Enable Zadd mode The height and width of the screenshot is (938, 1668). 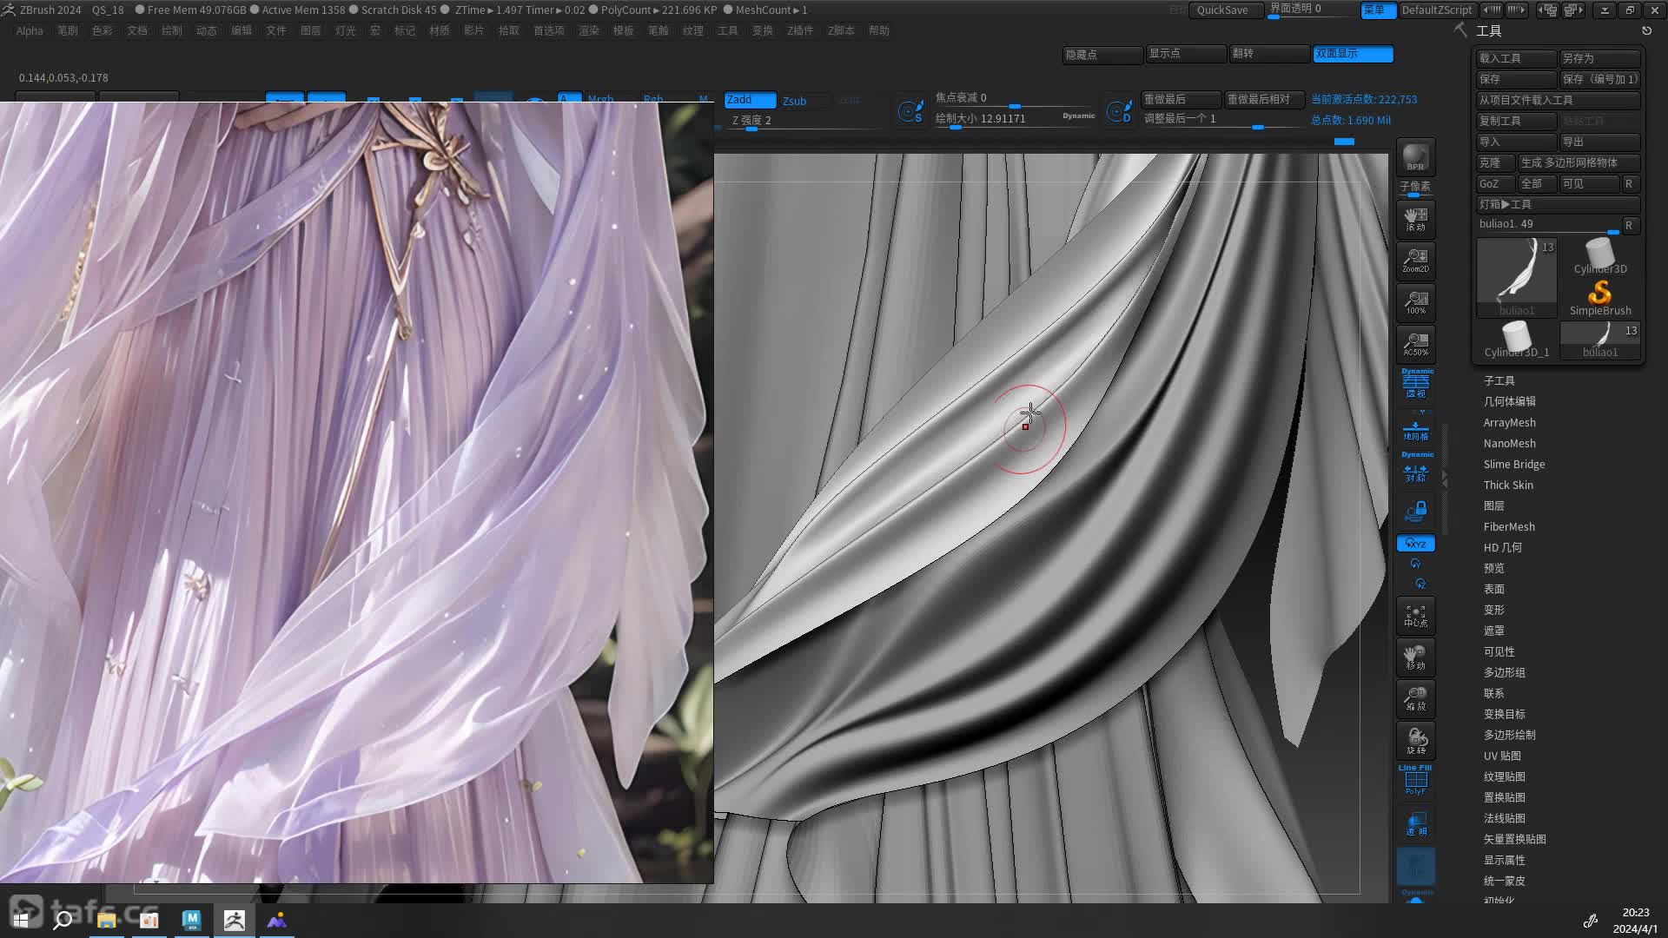(750, 100)
